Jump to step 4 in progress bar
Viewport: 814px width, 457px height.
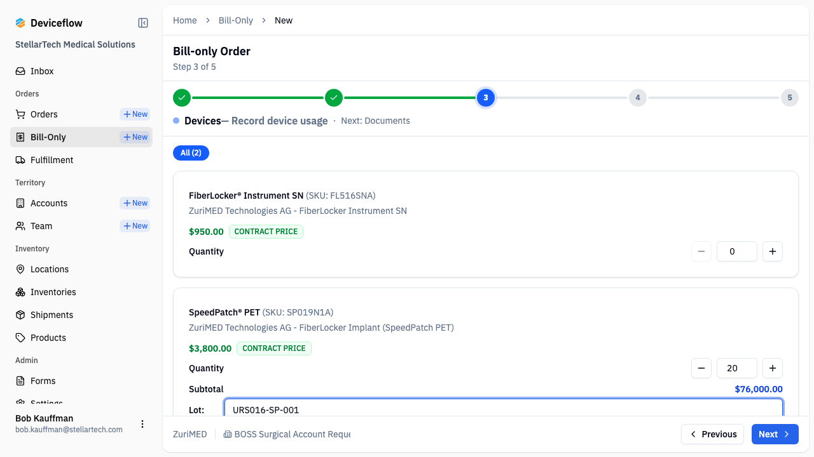(x=638, y=98)
